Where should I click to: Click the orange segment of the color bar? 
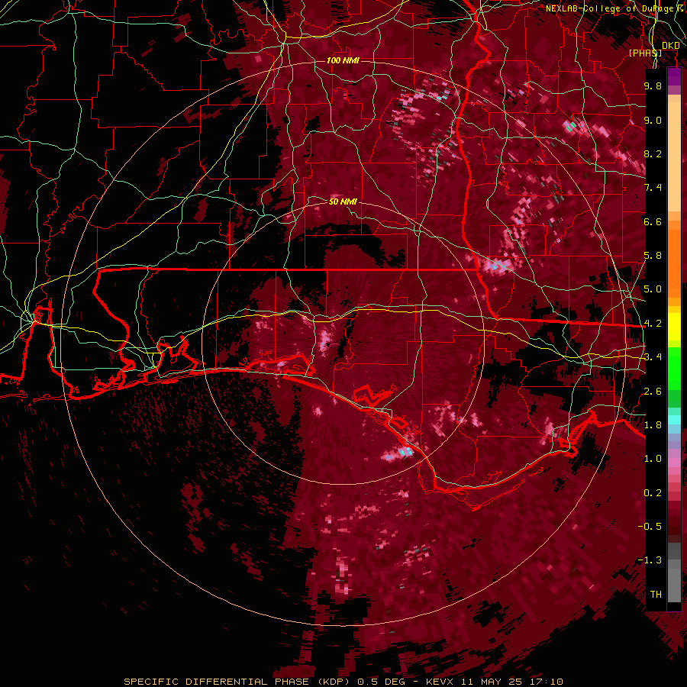[x=674, y=259]
